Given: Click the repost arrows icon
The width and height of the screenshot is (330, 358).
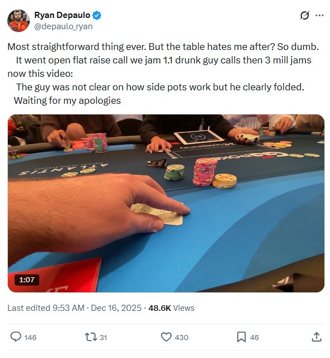Looking at the screenshot, I should click(91, 337).
